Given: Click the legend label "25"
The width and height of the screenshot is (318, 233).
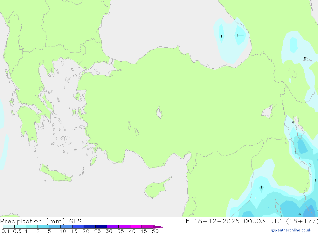Looking at the screenshot, I should [x=97, y=231].
